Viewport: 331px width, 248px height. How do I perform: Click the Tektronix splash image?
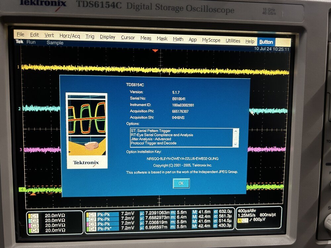pyautogui.click(x=87, y=131)
